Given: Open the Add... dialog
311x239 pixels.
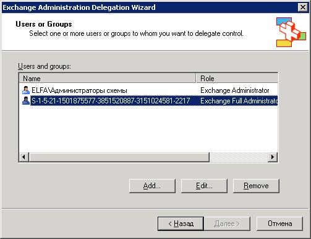Looking at the screenshot, I should tap(152, 186).
